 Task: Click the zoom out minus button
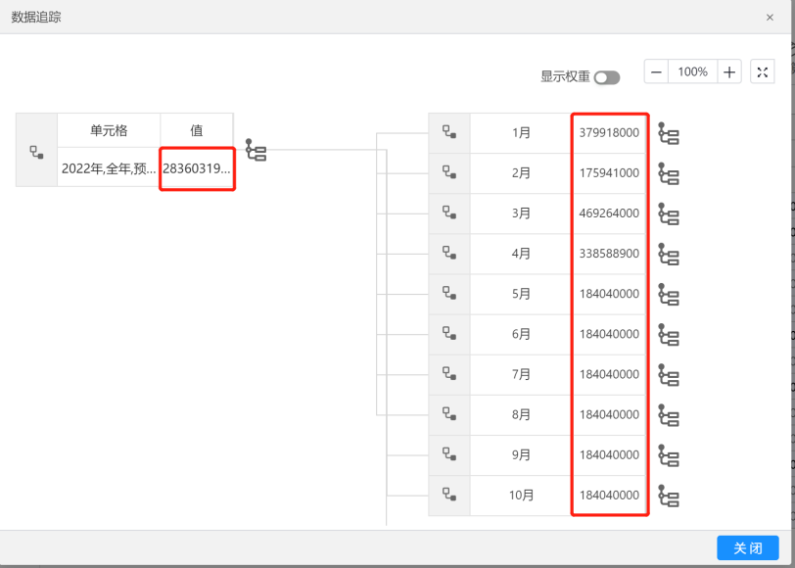(x=656, y=72)
